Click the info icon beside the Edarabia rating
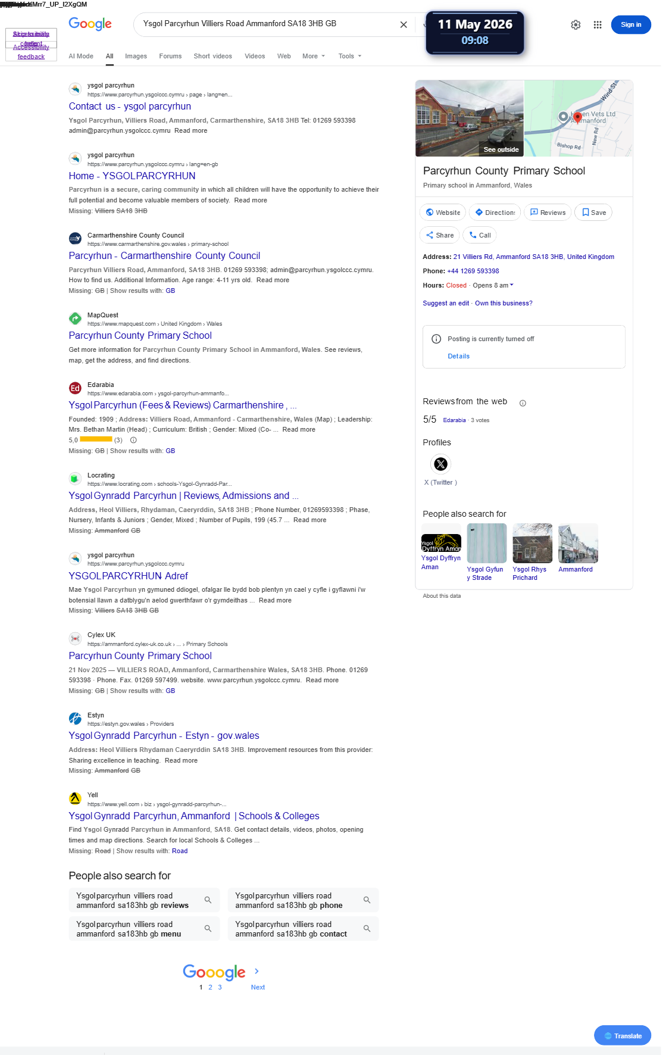 point(133,440)
